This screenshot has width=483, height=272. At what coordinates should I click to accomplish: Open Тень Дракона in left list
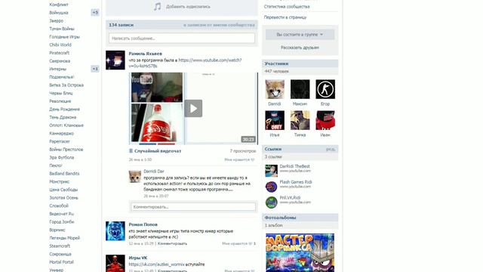click(63, 117)
